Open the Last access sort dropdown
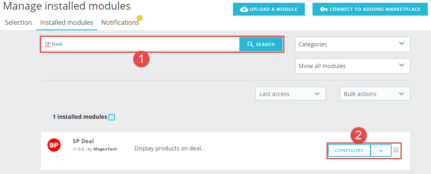431x174 pixels. [290, 94]
